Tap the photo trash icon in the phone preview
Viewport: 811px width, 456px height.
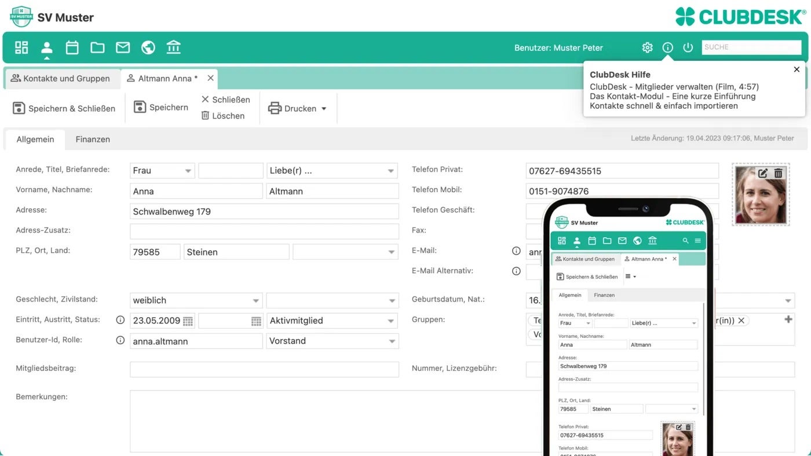pyautogui.click(x=688, y=427)
